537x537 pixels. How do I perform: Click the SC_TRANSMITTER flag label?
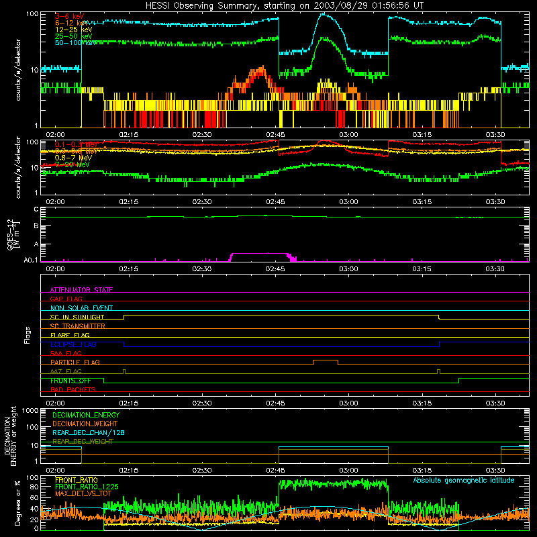point(78,326)
